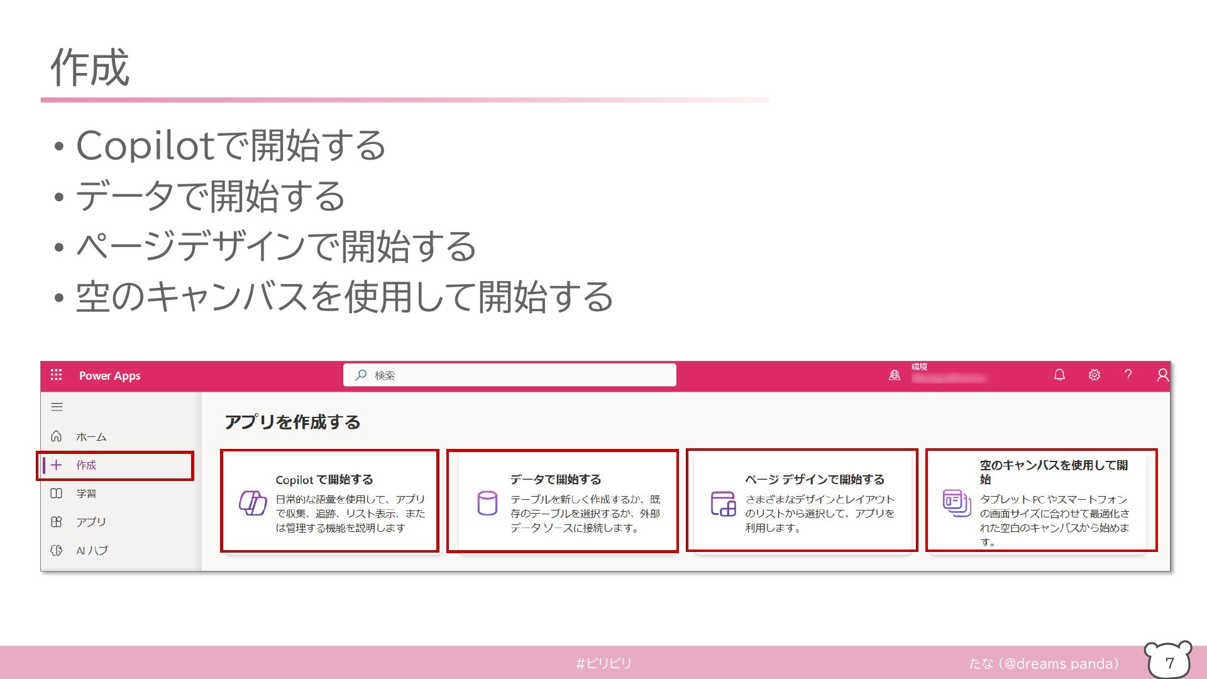Click the bullet Copilotで開始する
Image resolution: width=1207 pixels, height=679 pixels.
pos(231,145)
